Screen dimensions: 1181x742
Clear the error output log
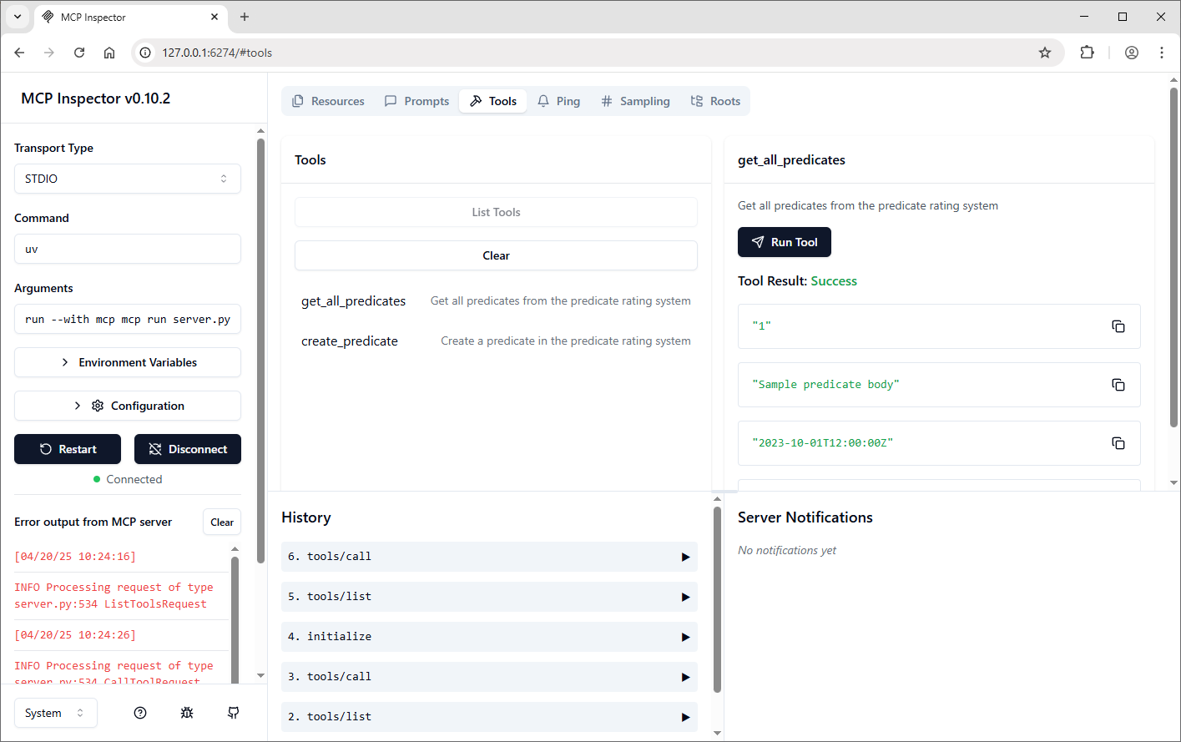[222, 522]
